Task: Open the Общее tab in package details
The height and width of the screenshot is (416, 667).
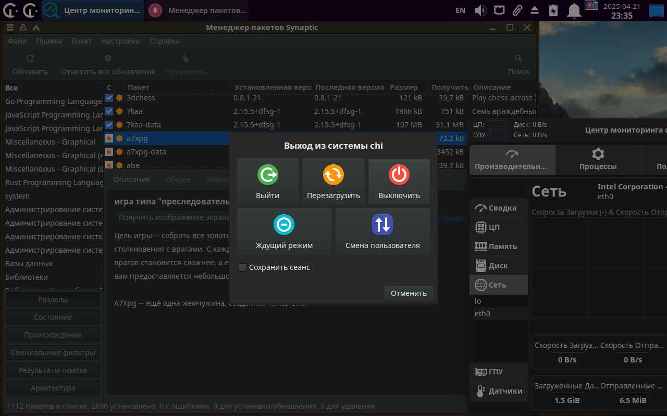Action: pos(178,179)
